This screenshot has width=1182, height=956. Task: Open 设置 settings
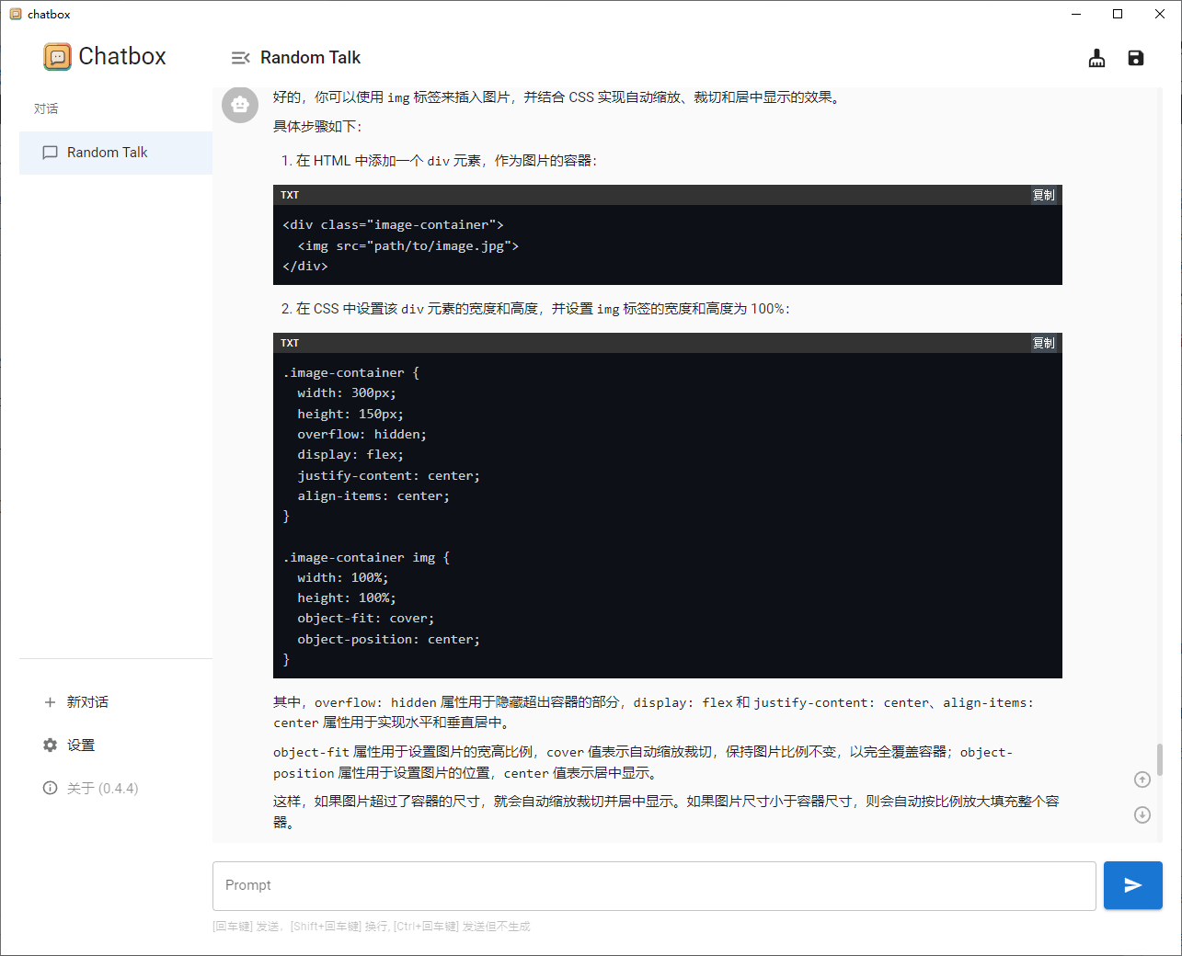point(116,745)
